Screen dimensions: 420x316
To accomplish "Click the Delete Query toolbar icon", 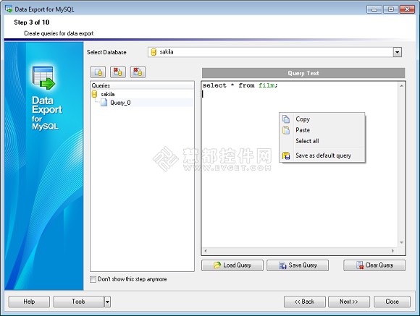I will [x=118, y=72].
